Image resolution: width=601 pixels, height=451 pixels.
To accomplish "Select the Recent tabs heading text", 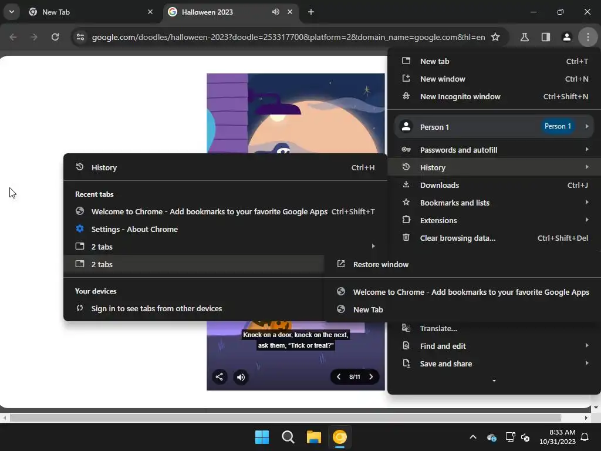I will click(94, 194).
